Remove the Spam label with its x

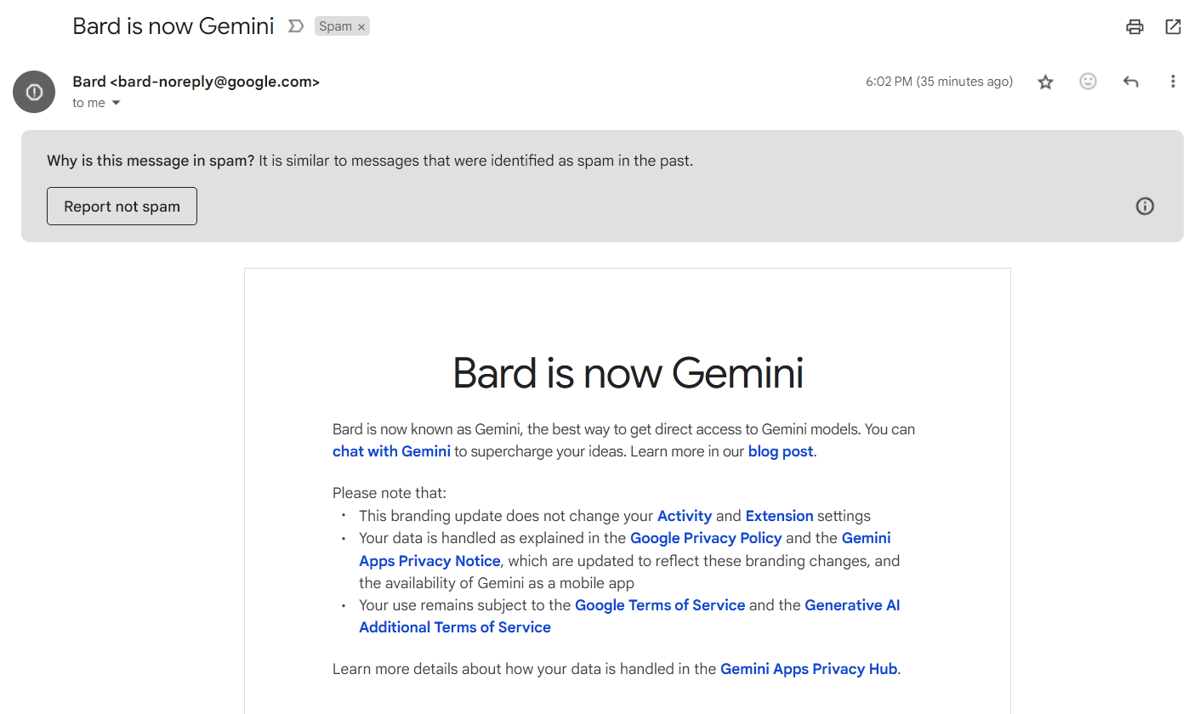click(x=361, y=27)
